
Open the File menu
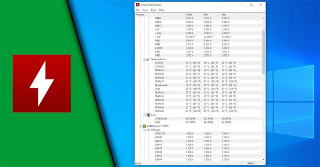point(138,10)
